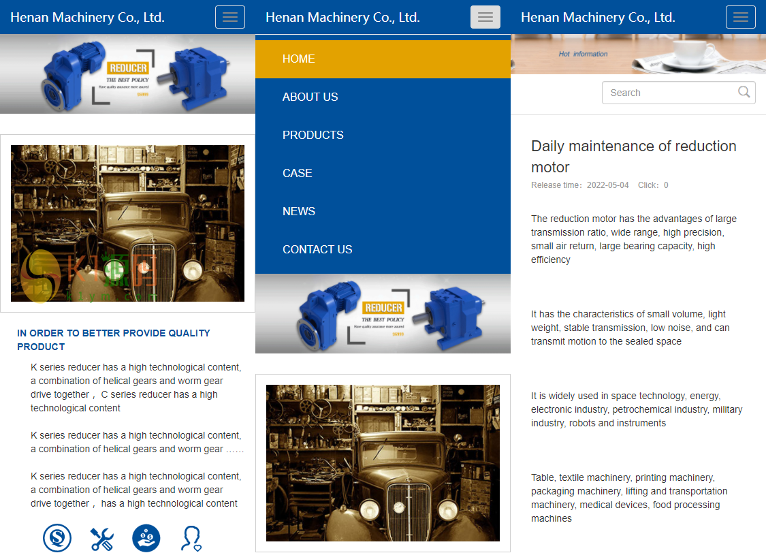Click paragraph starting 'It is widely used'
The width and height of the screenshot is (766, 553).
(637, 409)
